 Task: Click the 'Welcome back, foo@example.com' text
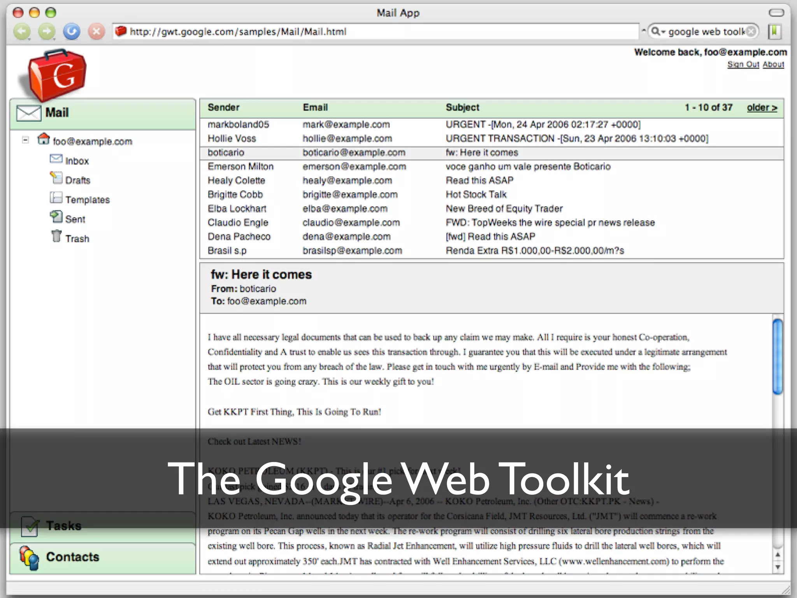click(x=711, y=52)
